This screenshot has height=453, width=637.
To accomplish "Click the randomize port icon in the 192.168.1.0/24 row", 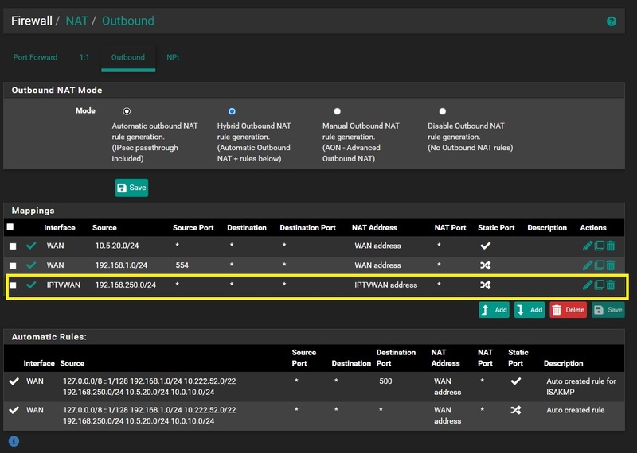I will [486, 265].
